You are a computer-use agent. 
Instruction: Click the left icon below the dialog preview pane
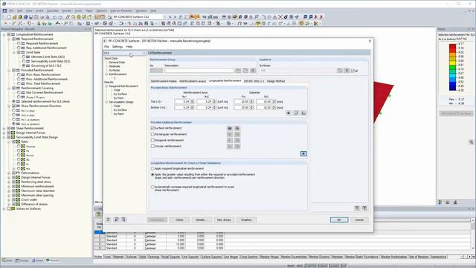[357, 208]
